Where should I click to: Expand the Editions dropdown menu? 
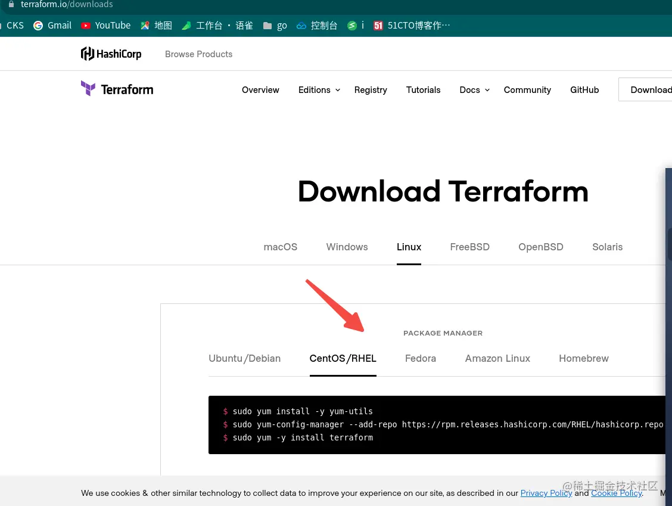click(x=319, y=89)
